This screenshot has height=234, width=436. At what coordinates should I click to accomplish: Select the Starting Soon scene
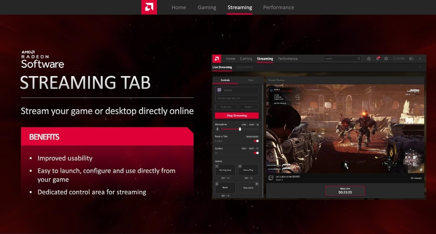pyautogui.click(x=225, y=170)
